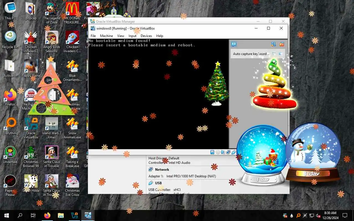Open Task View on the taskbar
The image size is (354, 221).
[33, 215]
